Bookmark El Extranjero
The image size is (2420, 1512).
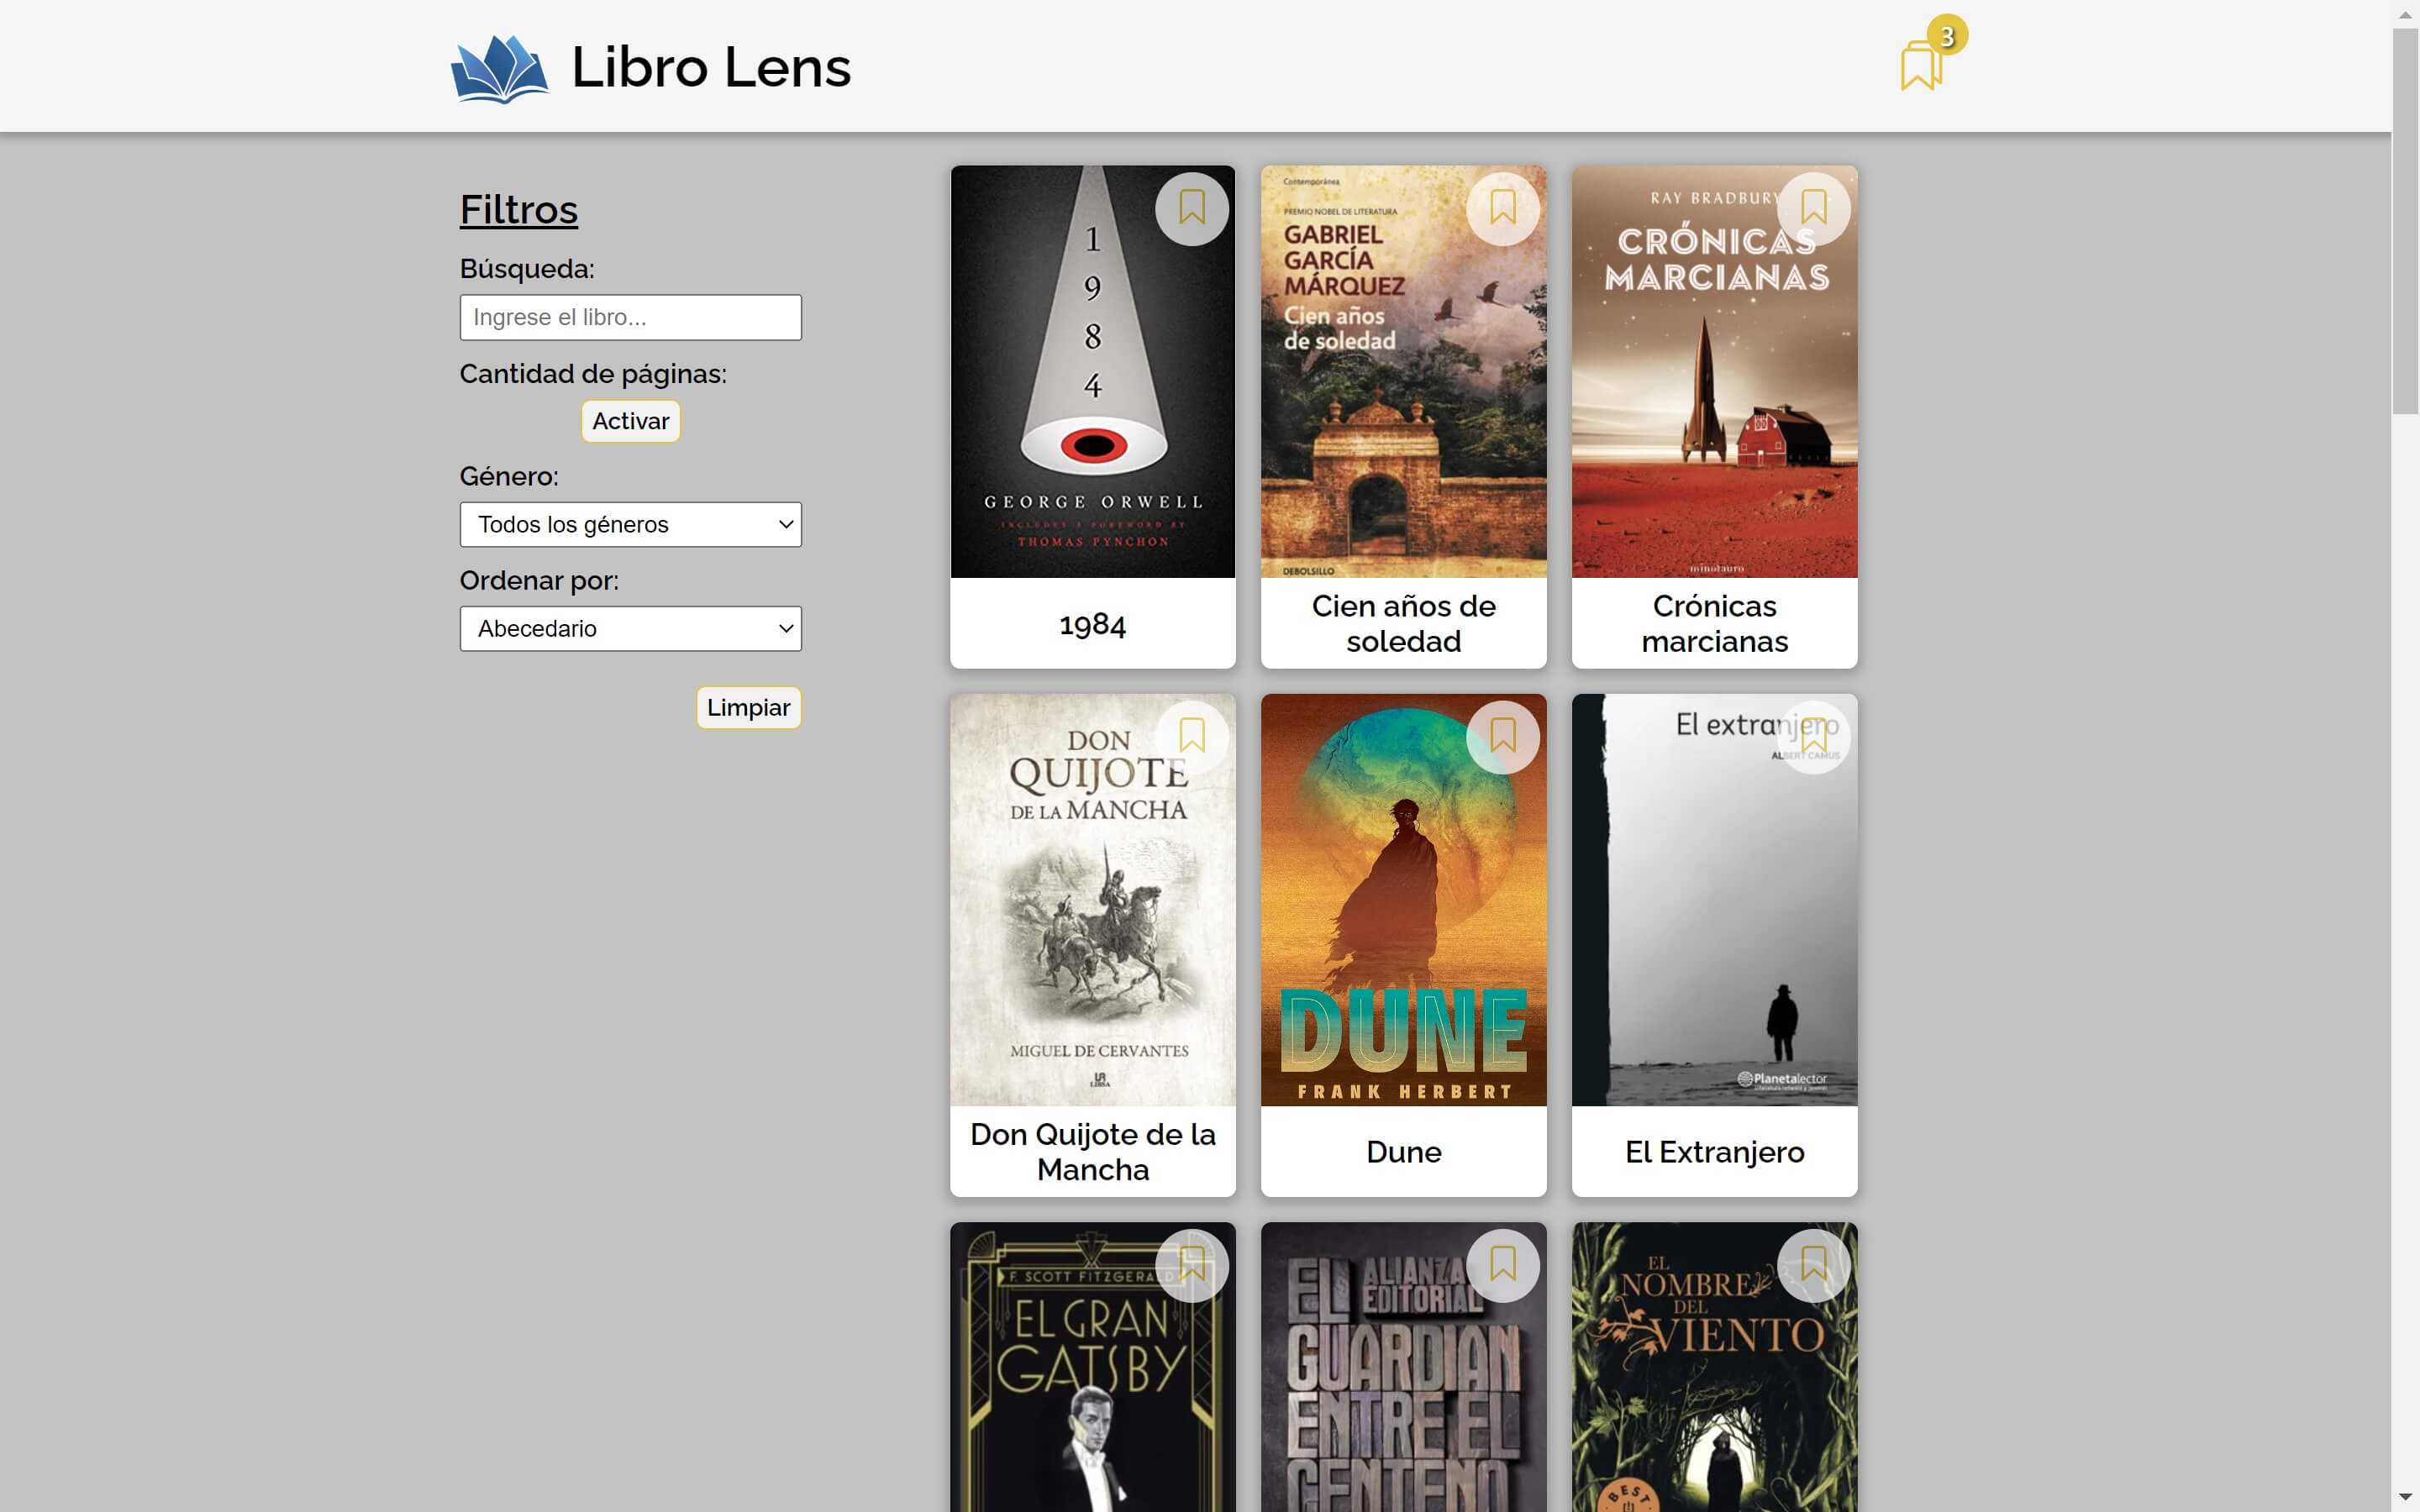pyautogui.click(x=1813, y=737)
